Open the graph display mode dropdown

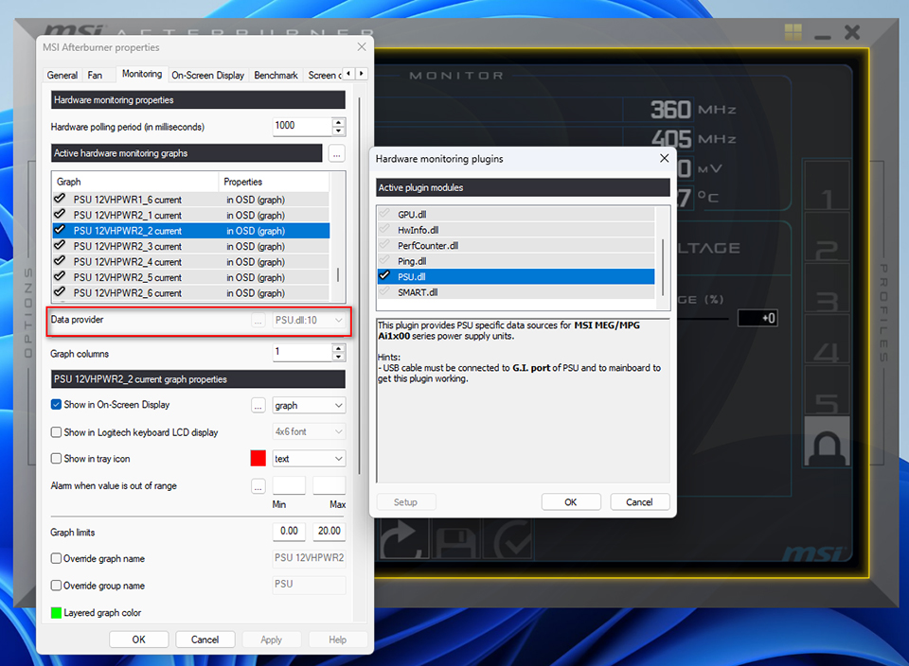point(308,405)
